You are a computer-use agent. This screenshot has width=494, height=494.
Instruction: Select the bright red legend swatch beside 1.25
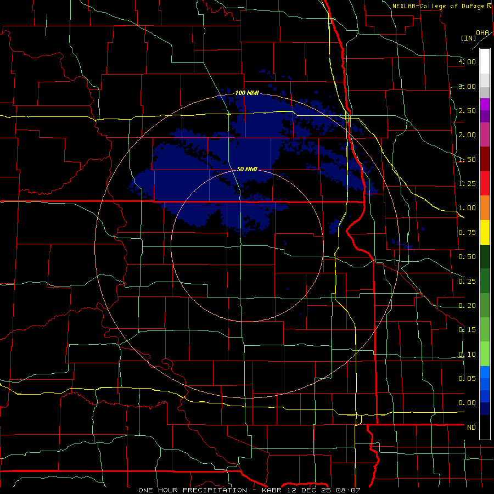(485, 183)
